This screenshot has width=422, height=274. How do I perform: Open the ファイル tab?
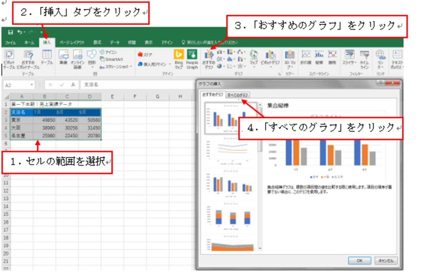tap(10, 42)
